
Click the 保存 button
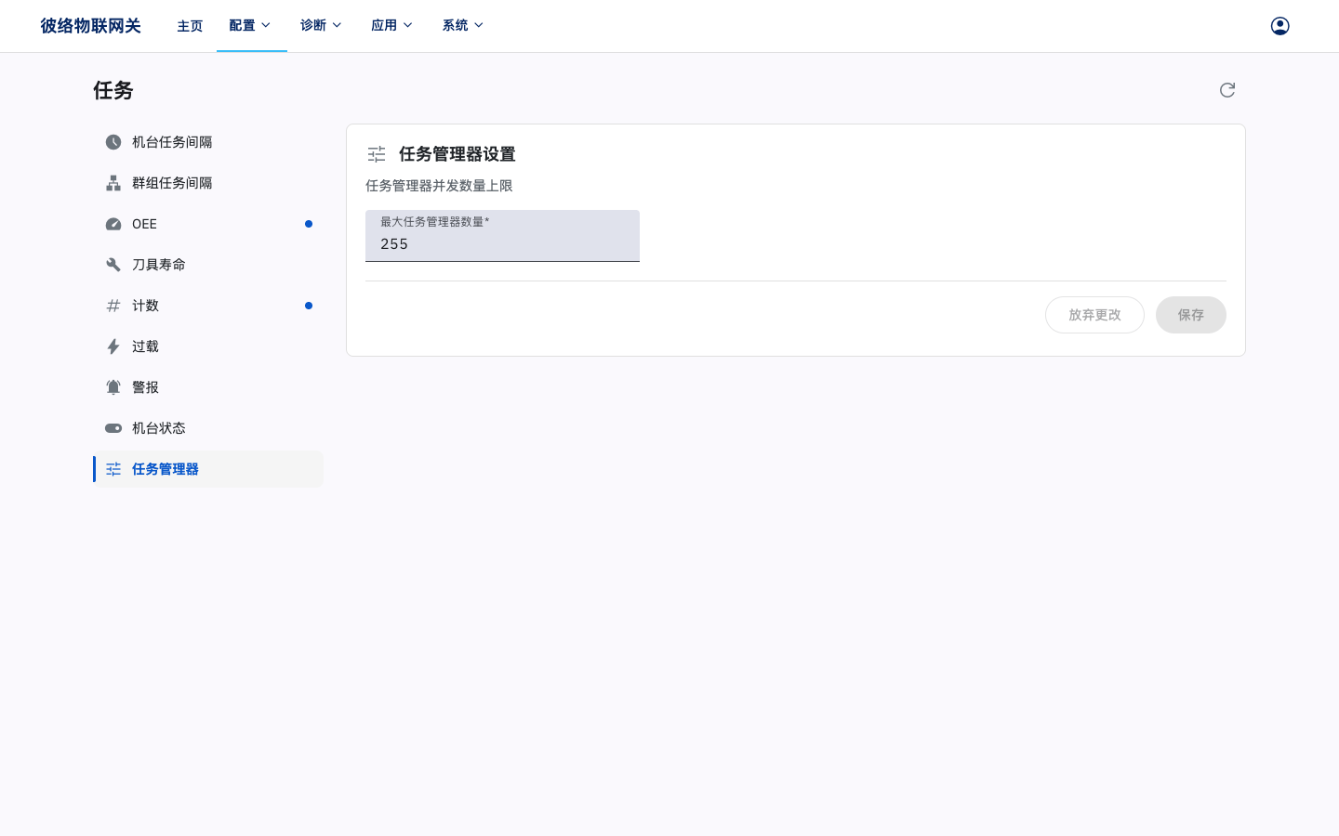point(1190,315)
